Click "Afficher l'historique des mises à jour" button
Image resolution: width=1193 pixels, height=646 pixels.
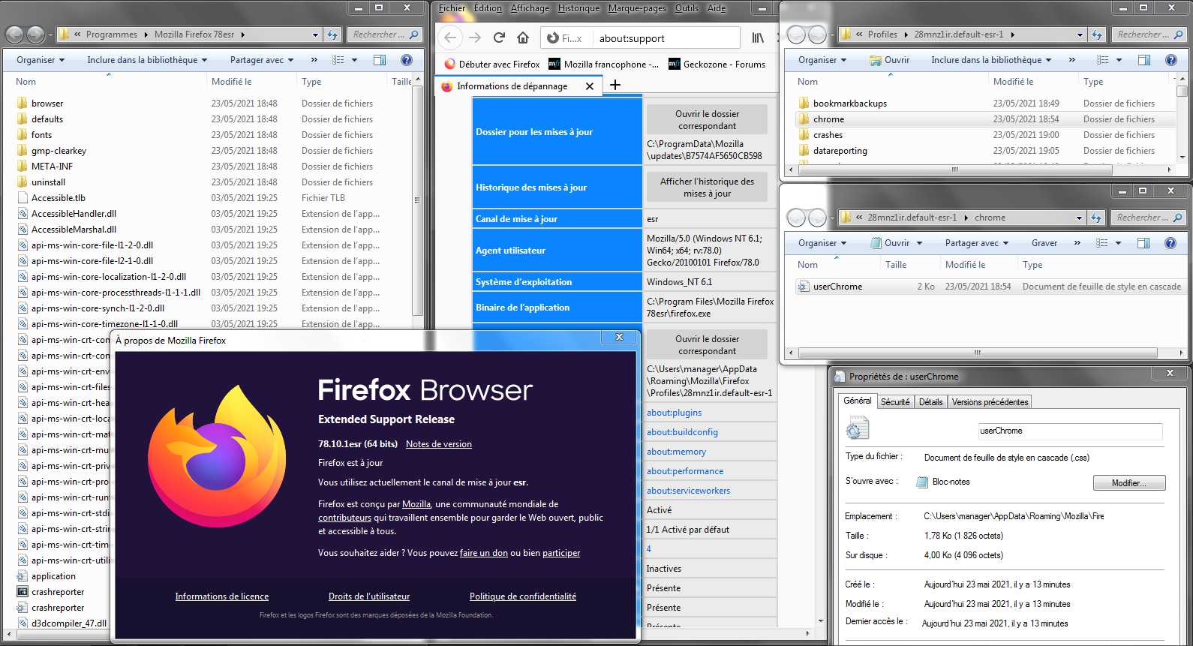point(707,188)
